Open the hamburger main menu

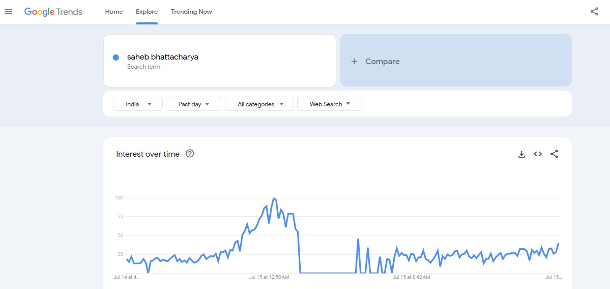click(x=8, y=12)
